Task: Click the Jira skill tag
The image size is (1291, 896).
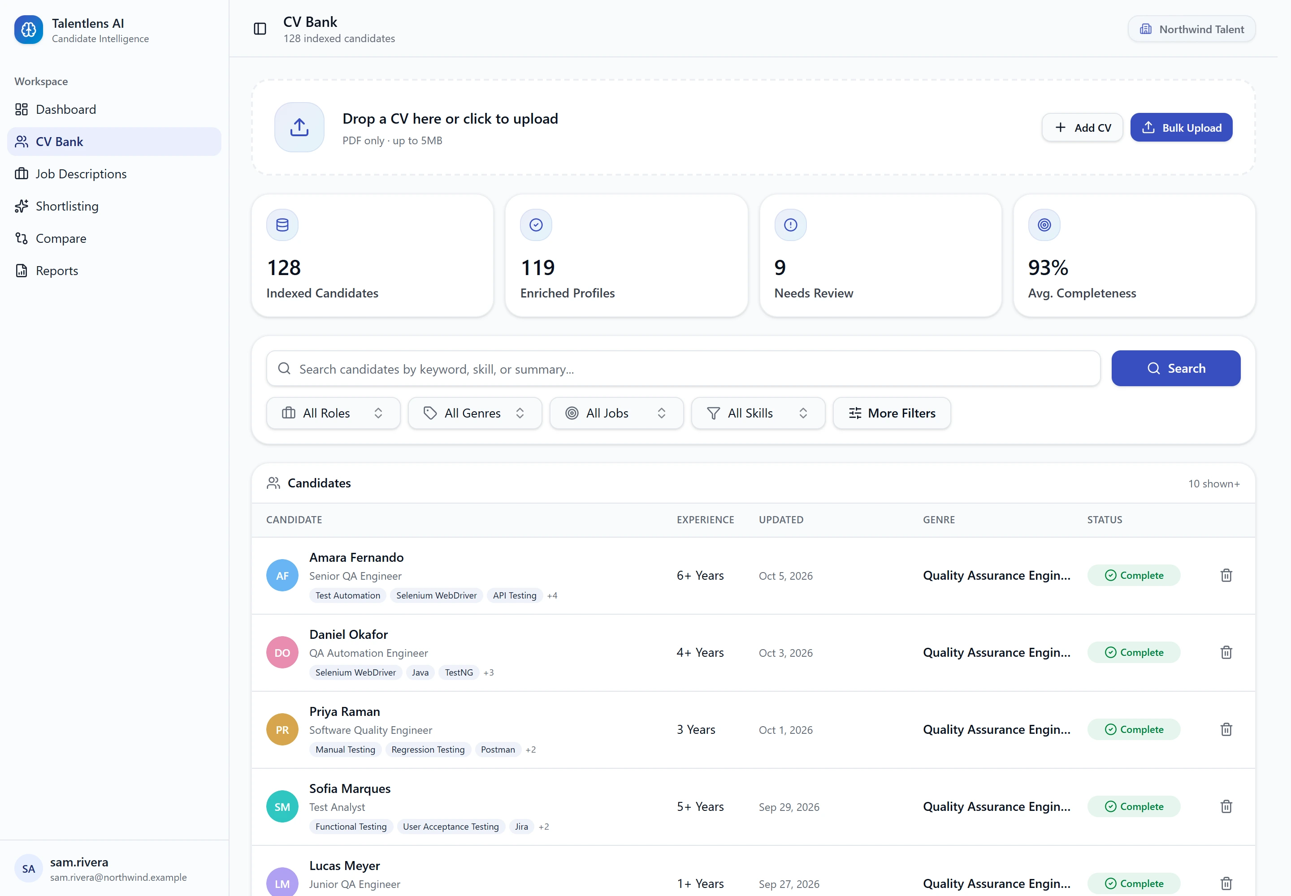Action: (521, 827)
